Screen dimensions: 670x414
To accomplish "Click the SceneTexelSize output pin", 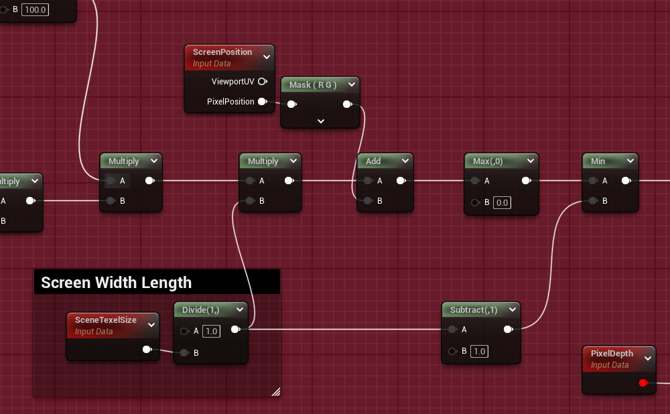I will coord(147,349).
